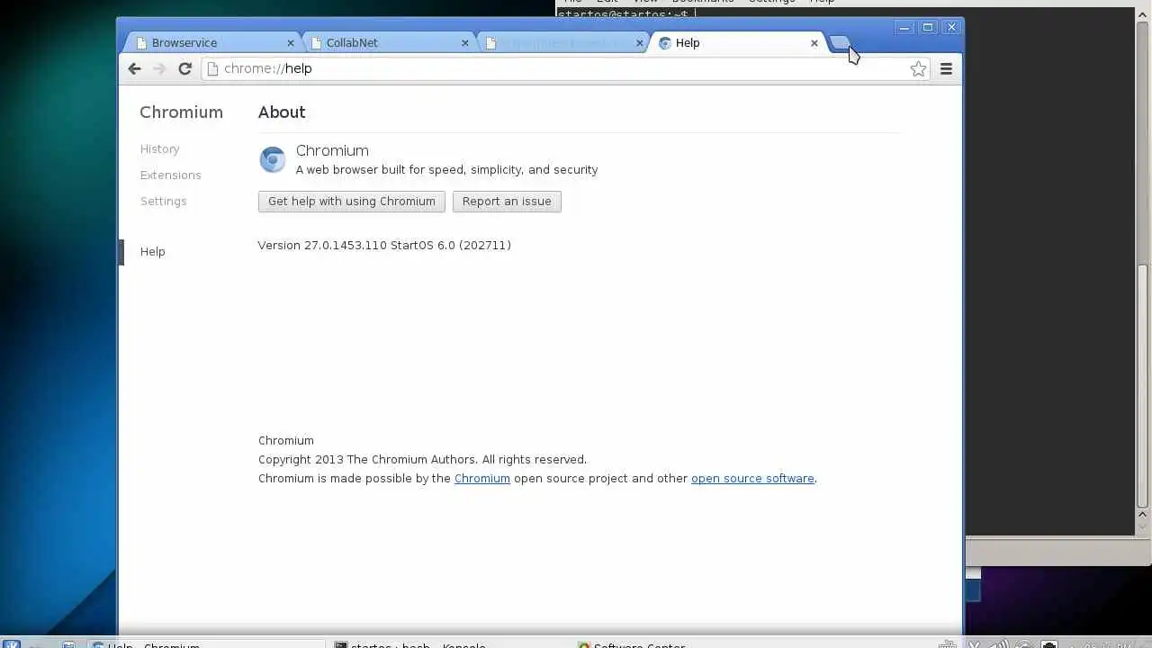Open History from the Chromium sidebar
The height and width of the screenshot is (648, 1152).
coord(159,148)
